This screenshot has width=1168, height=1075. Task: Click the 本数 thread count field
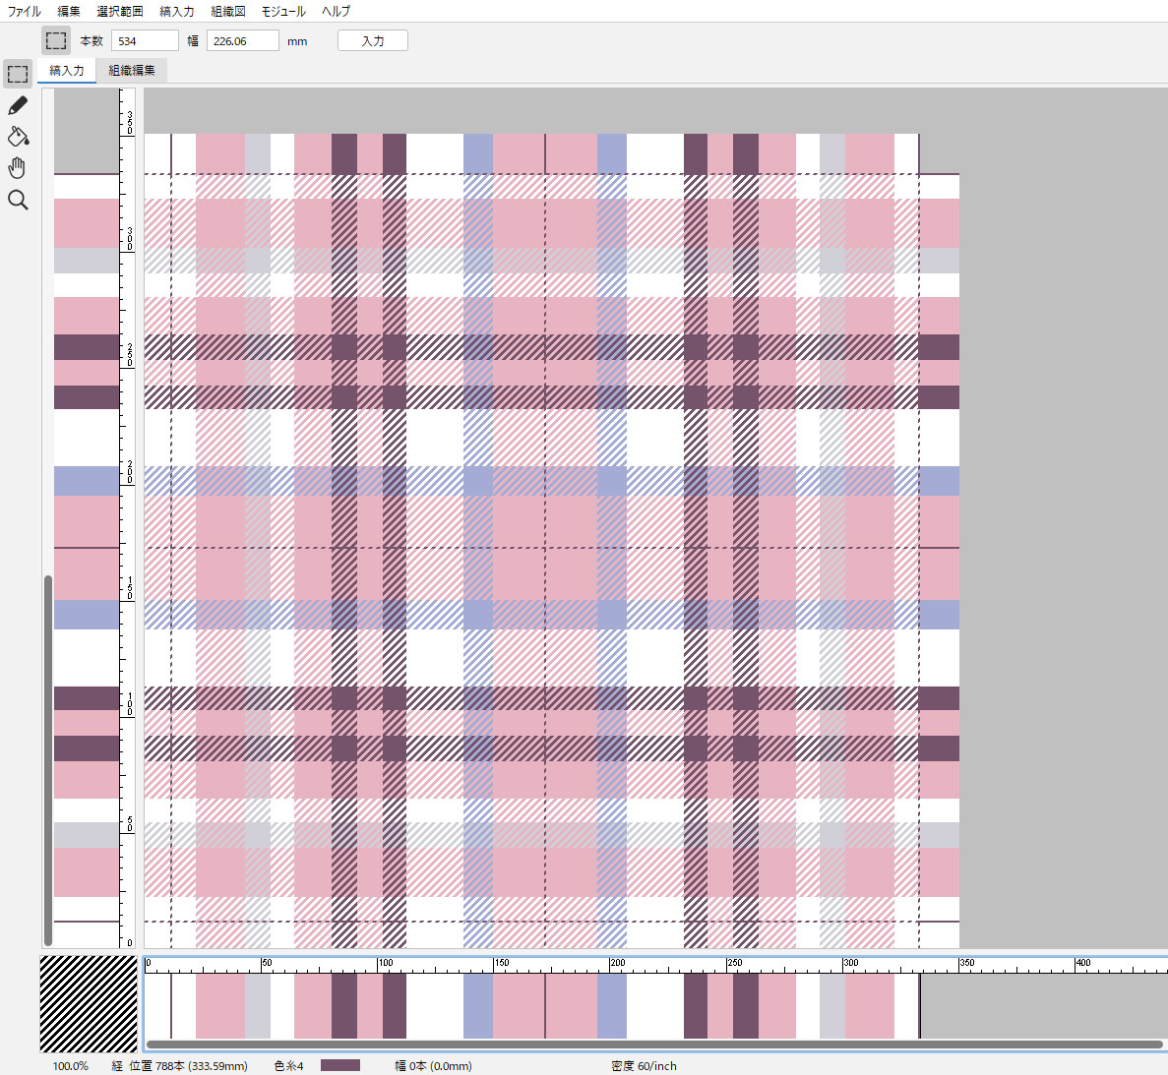click(145, 41)
